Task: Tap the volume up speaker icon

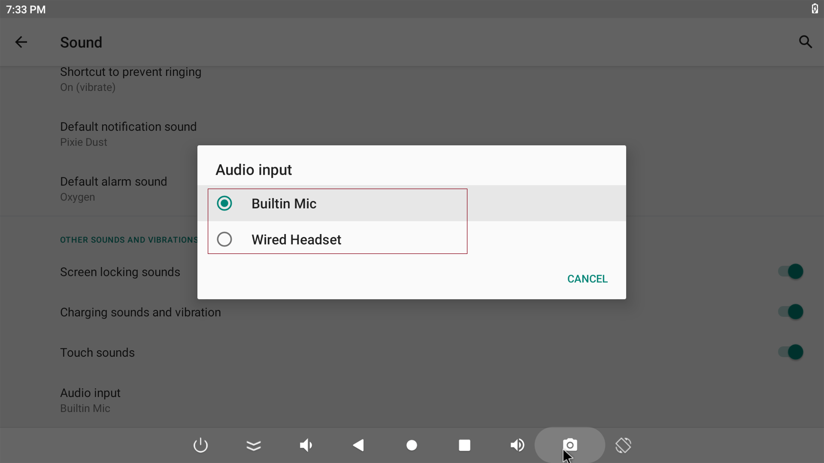Action: (517, 445)
